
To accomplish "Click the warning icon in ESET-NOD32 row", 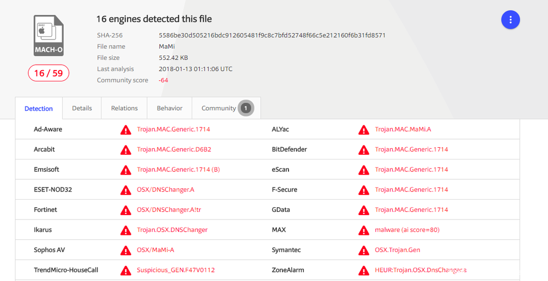I will coord(126,190).
